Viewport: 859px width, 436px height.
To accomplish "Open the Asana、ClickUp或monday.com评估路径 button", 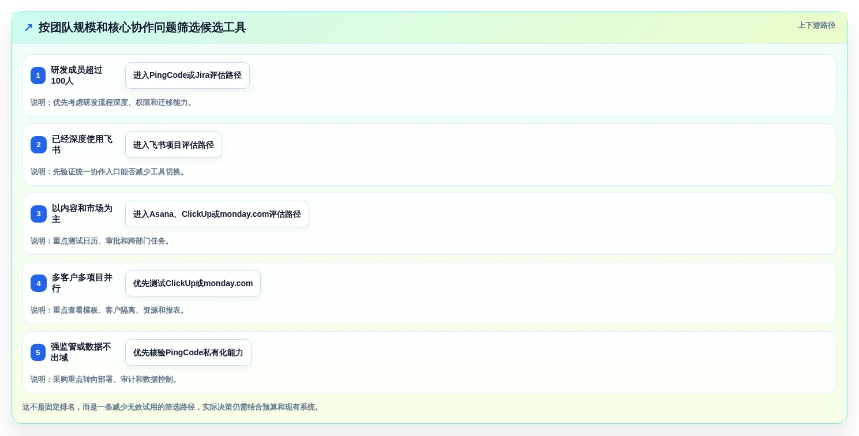I will point(217,214).
